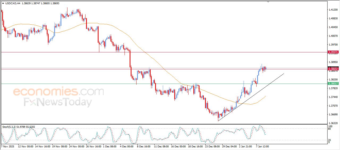Click the triangle icon beside USDCAD,H4 title

coord(3,3)
